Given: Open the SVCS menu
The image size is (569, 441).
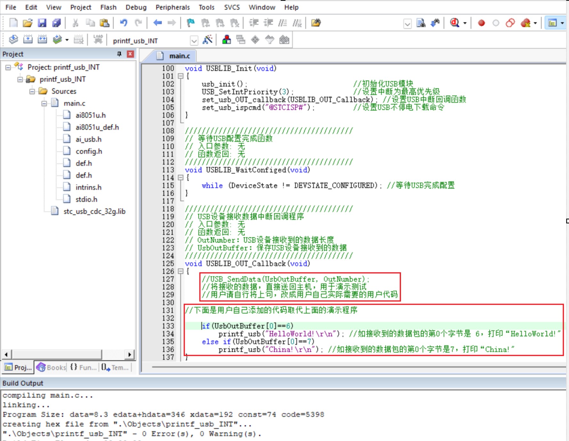Looking at the screenshot, I should click(x=232, y=7).
